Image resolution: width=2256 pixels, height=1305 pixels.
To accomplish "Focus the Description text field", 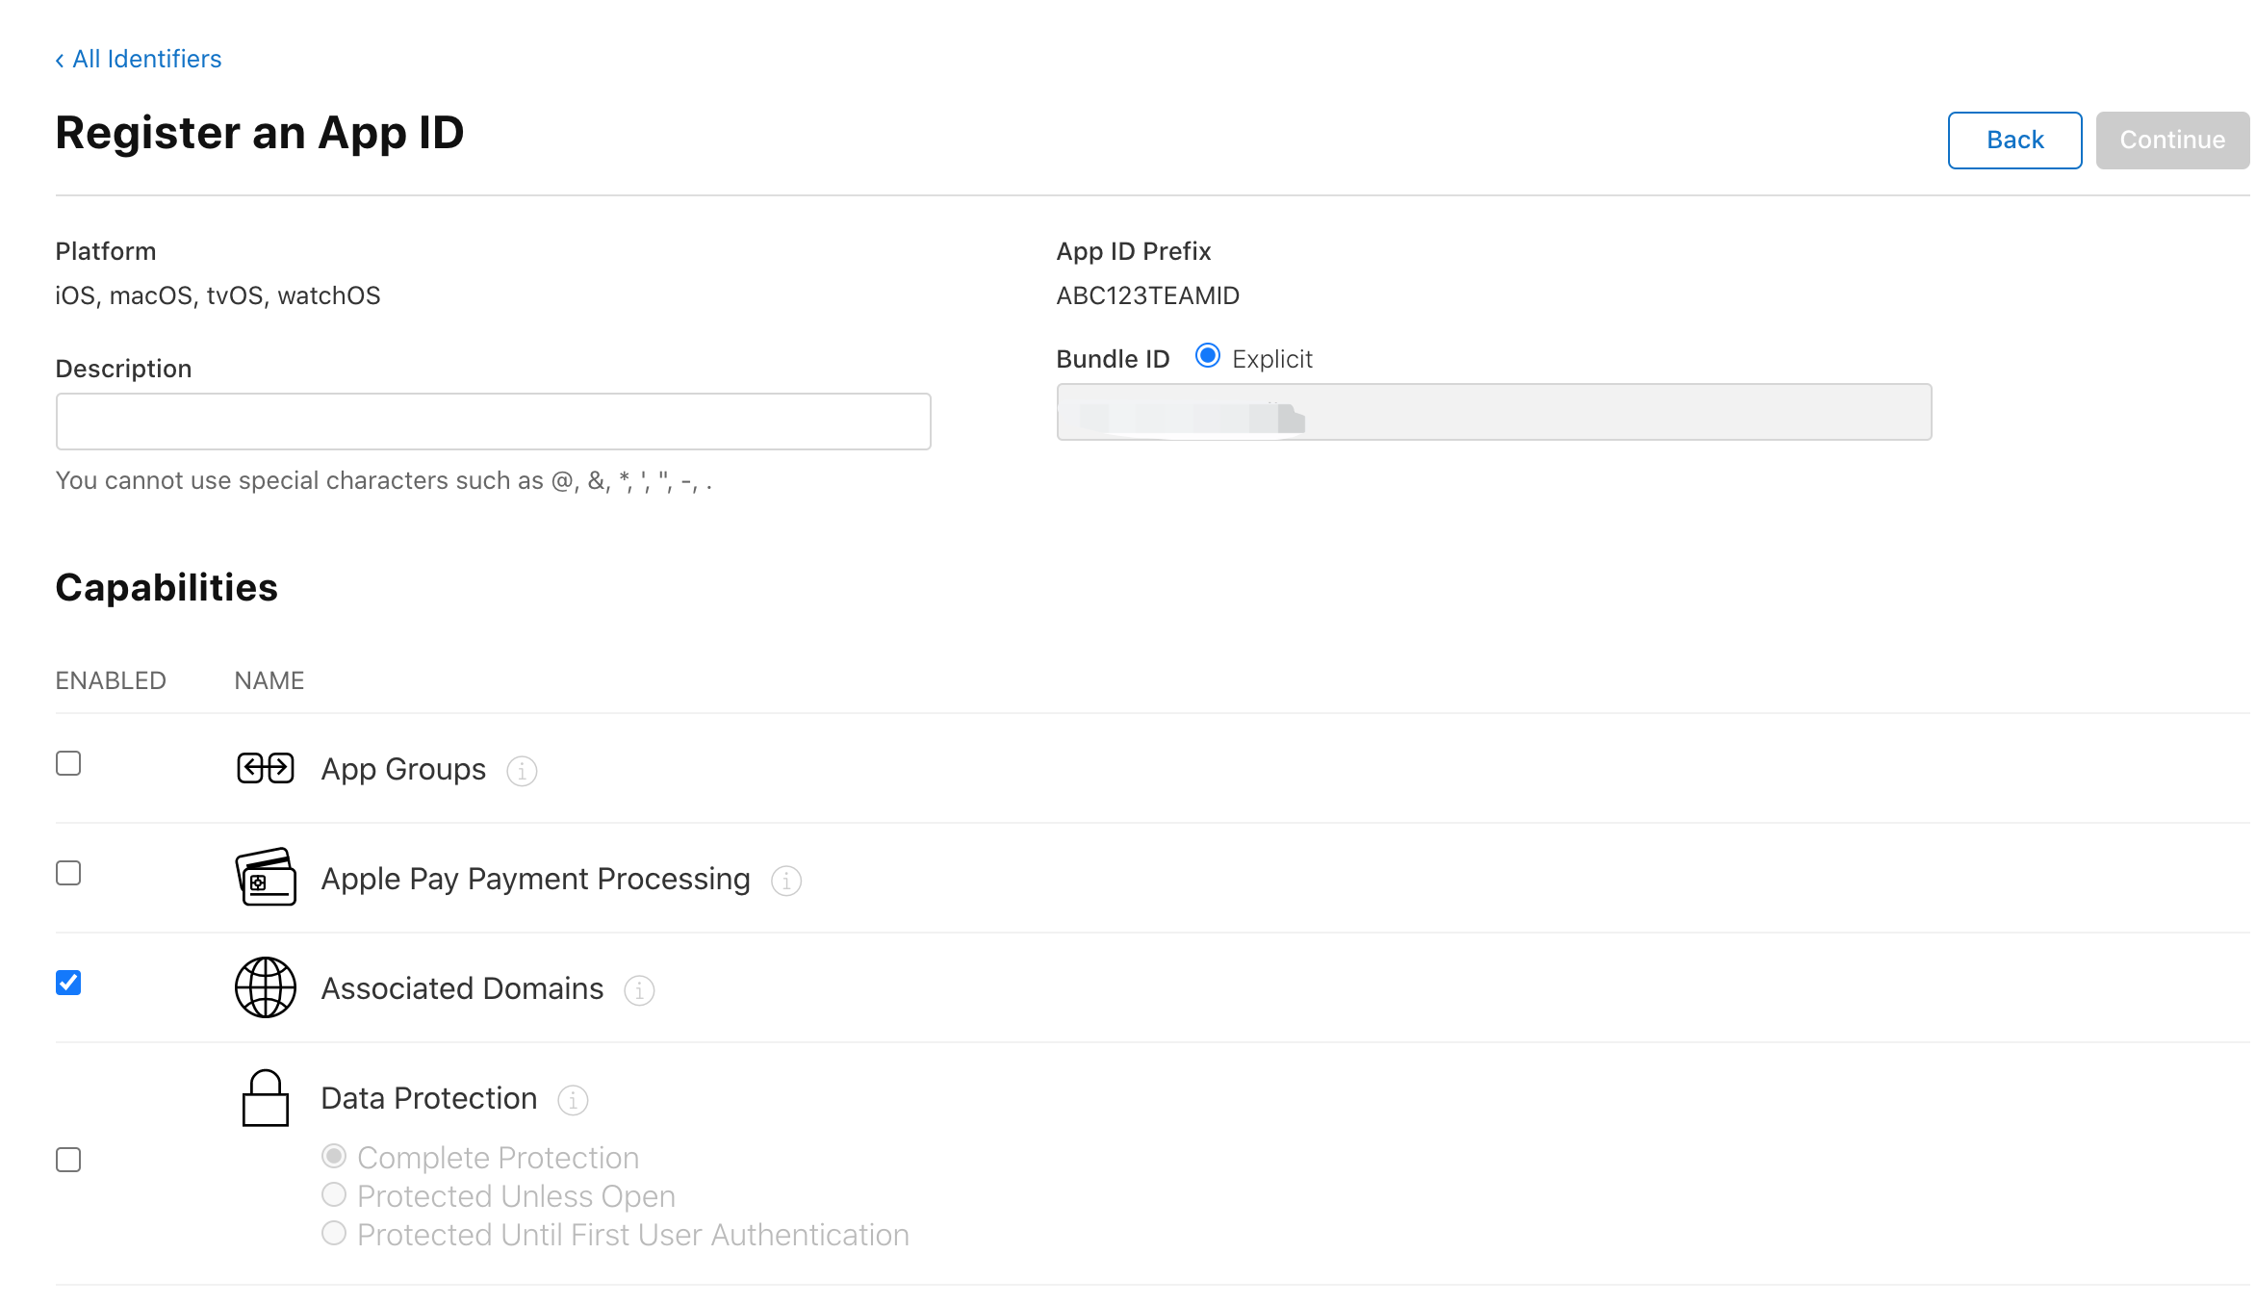I will pos(493,422).
